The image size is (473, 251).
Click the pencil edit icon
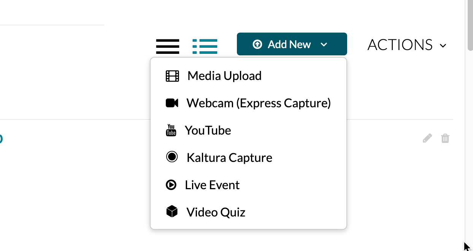tap(427, 138)
